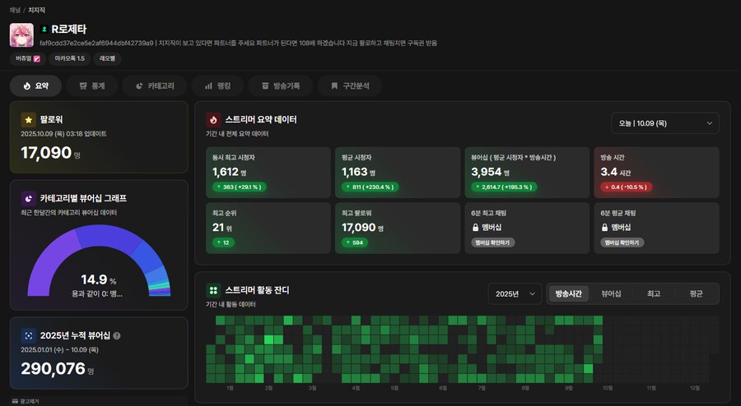Click the green Chzzk platform badge icon
The height and width of the screenshot is (406, 741).
coord(44,29)
